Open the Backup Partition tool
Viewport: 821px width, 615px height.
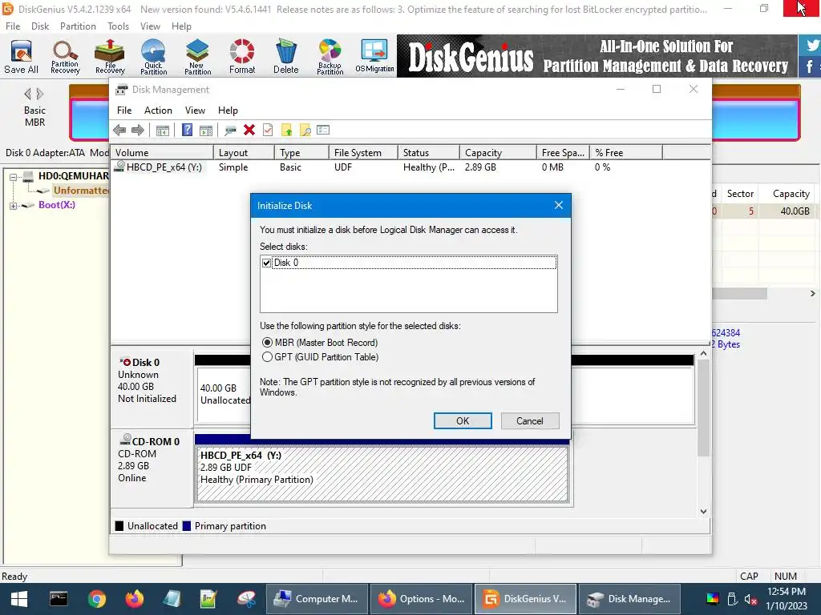[x=330, y=57]
